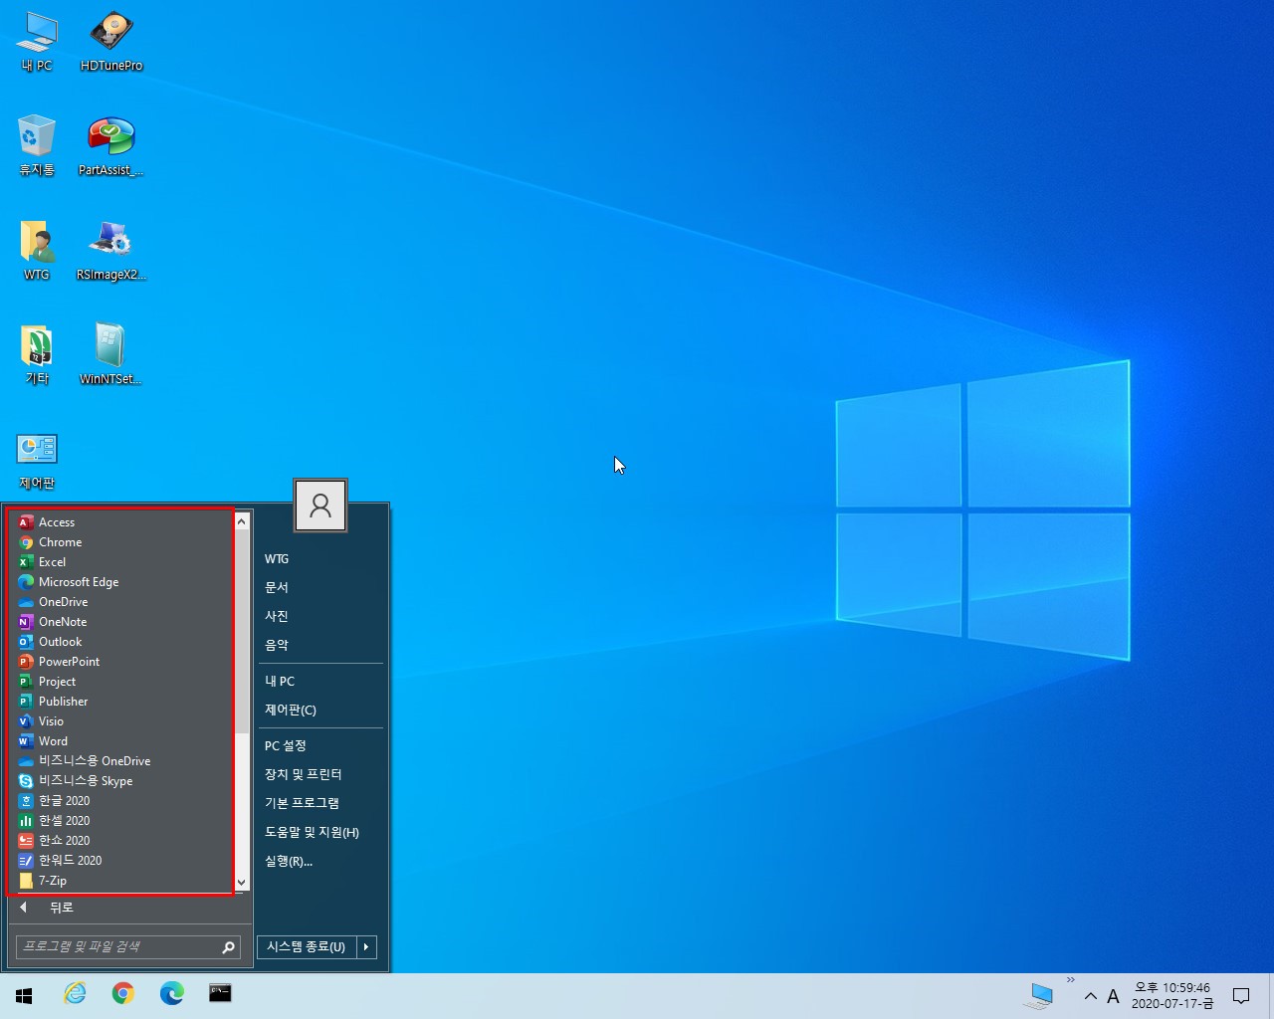Image resolution: width=1274 pixels, height=1019 pixels.
Task: Open Internet Explorer from the taskbar
Action: point(75,993)
